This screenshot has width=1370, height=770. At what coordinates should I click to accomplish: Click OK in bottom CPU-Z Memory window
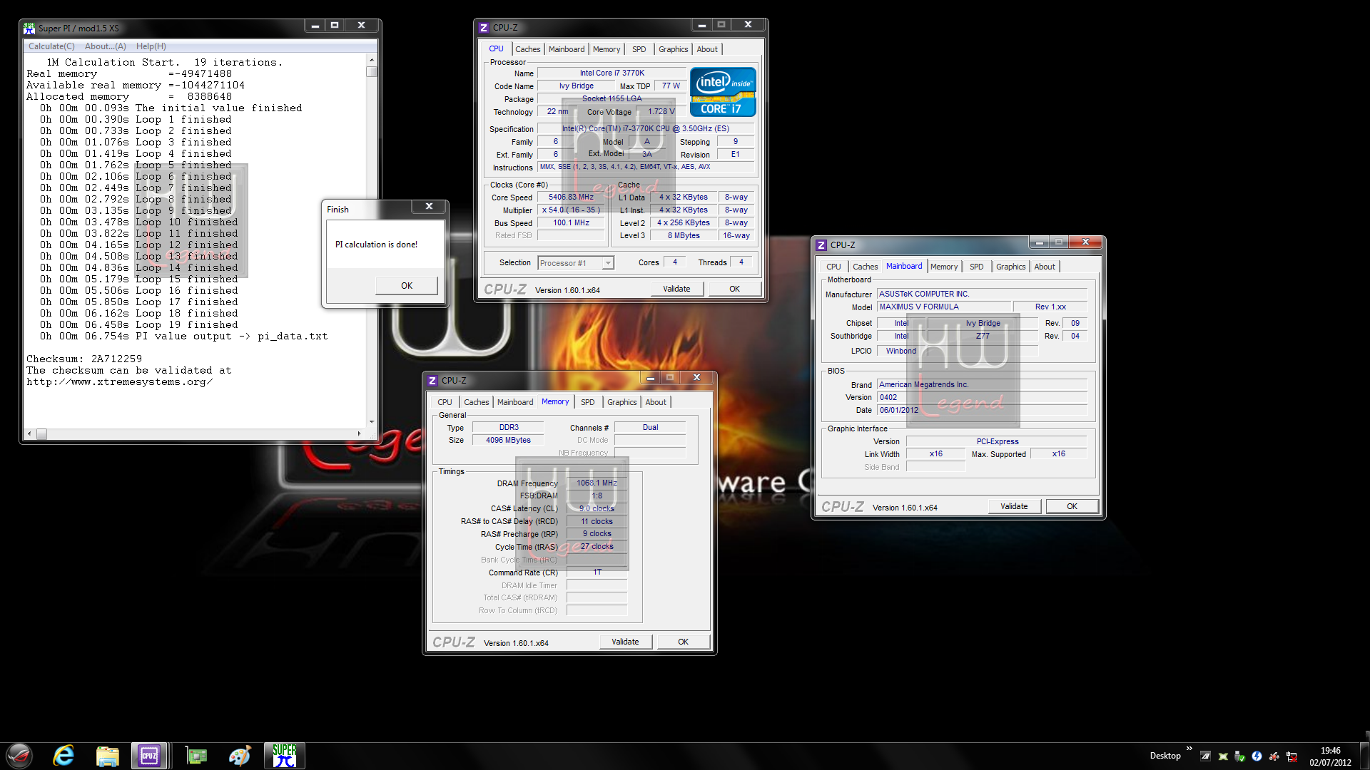point(683,642)
